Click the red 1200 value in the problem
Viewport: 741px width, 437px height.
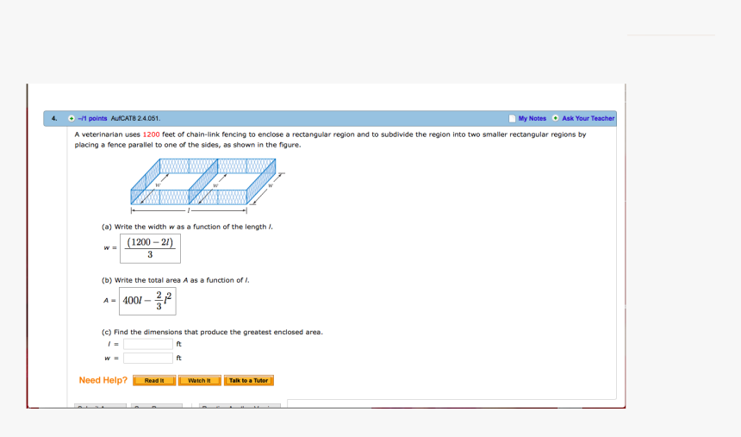click(x=152, y=134)
